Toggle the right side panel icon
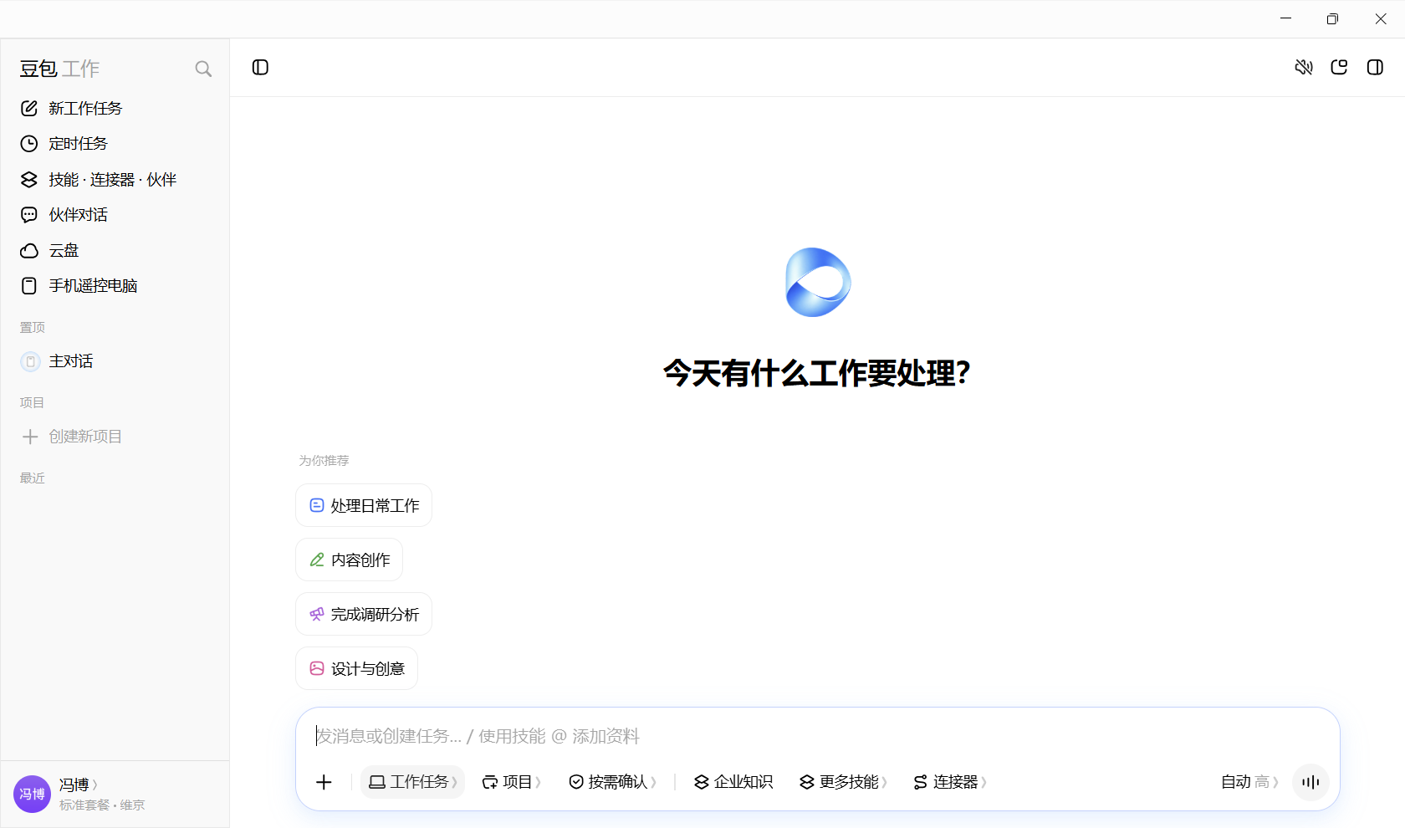The height and width of the screenshot is (828, 1405). [1375, 67]
